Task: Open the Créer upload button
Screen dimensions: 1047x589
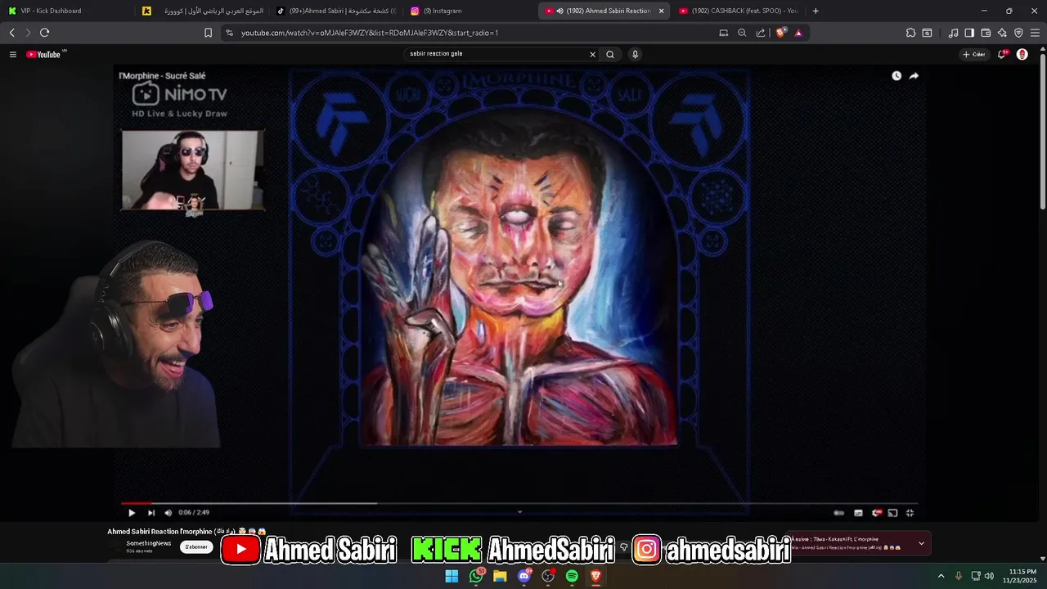Action: [x=973, y=54]
